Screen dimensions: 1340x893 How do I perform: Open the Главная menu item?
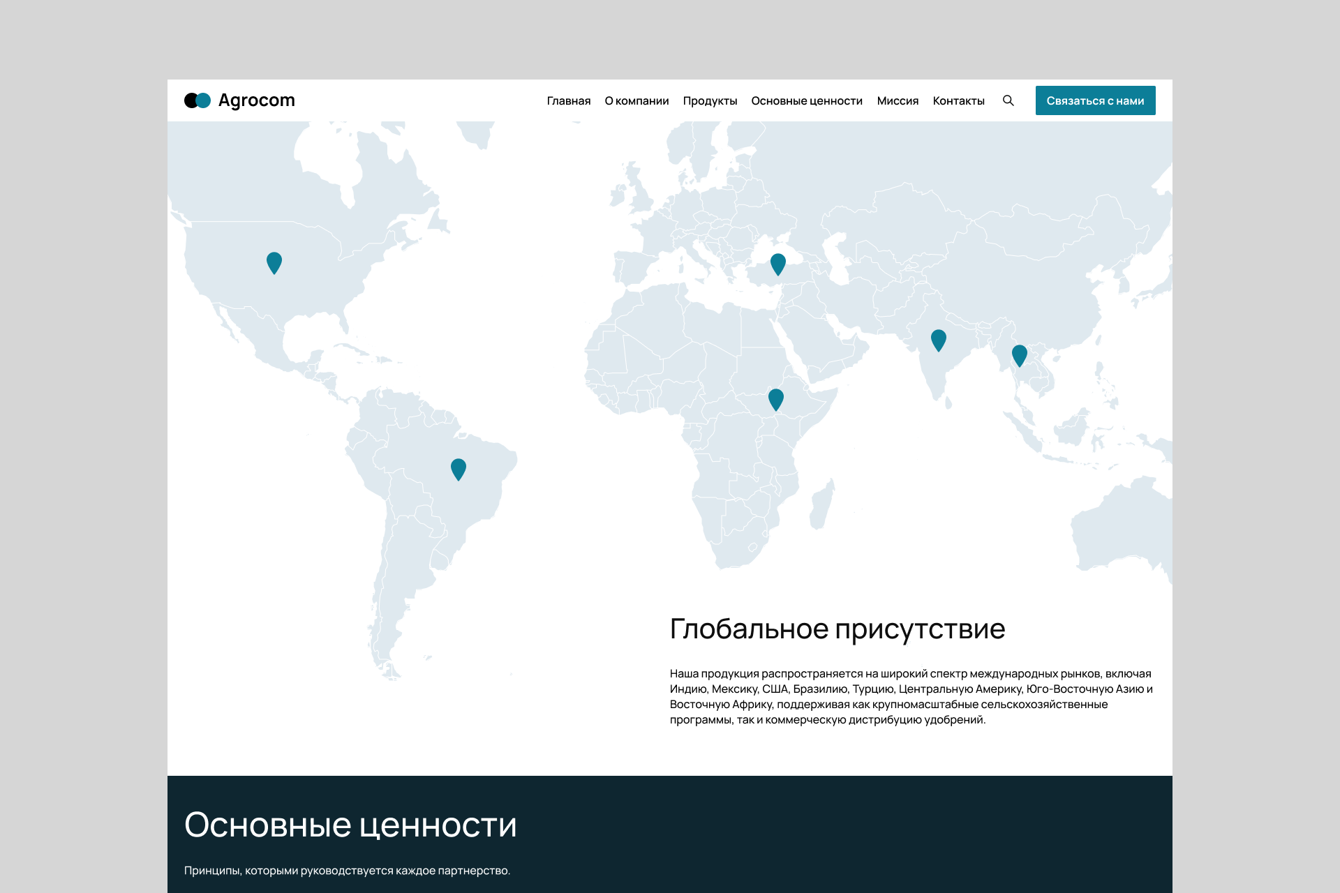tap(569, 100)
